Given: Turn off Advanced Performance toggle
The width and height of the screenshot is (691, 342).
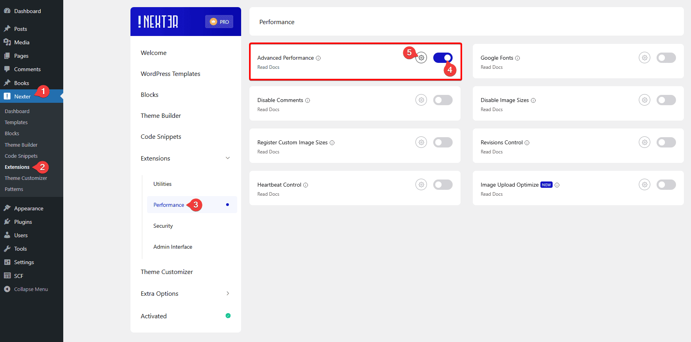Looking at the screenshot, I should [x=443, y=58].
